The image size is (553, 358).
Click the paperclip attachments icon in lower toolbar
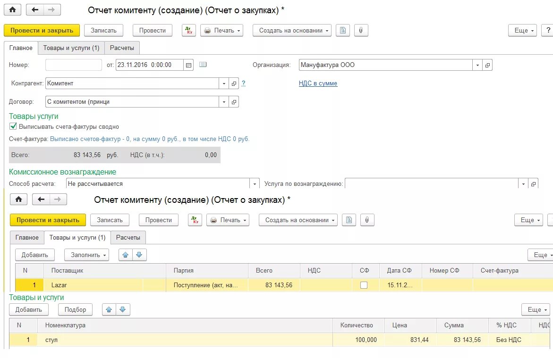(367, 220)
